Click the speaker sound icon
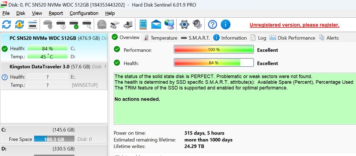 pos(197,24)
